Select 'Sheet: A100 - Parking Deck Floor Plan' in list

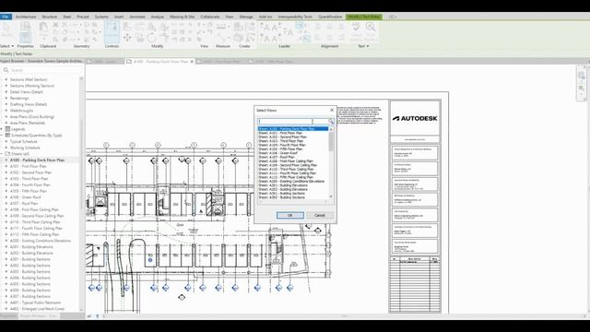point(293,129)
